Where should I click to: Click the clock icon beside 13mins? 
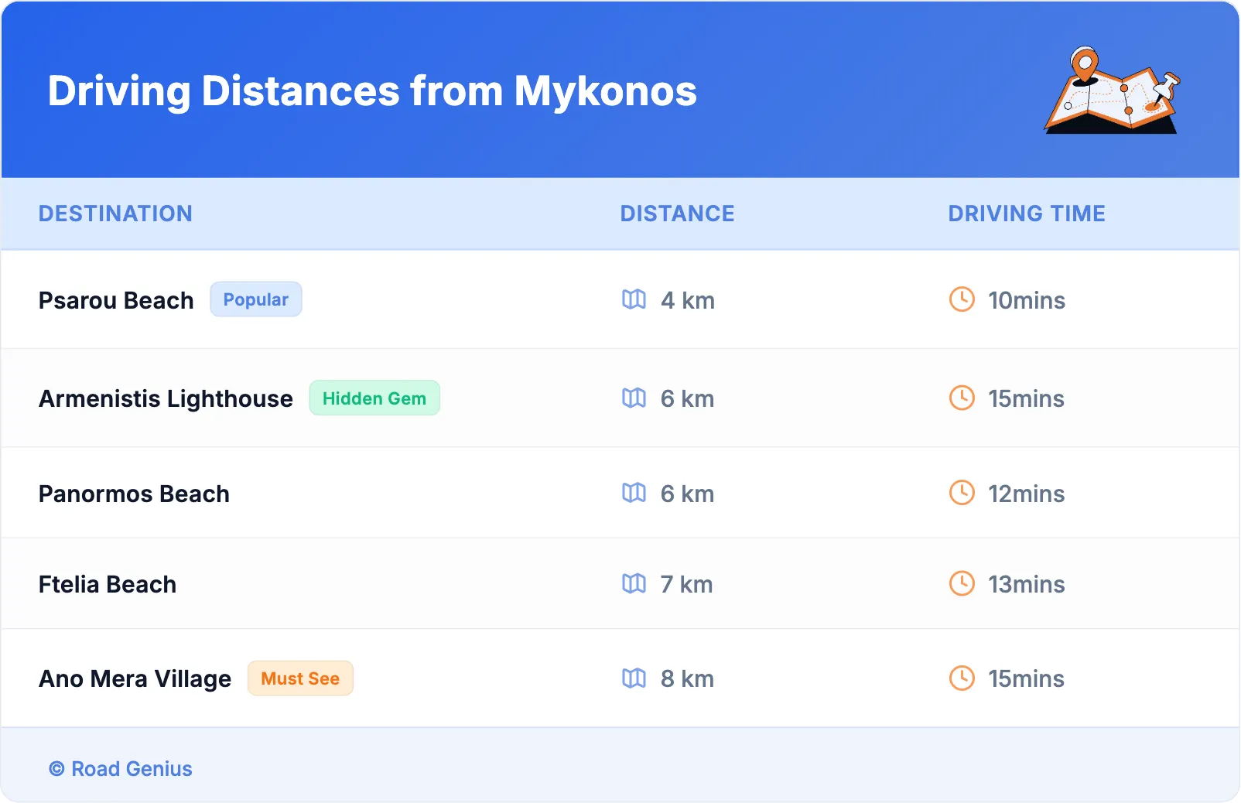click(962, 583)
